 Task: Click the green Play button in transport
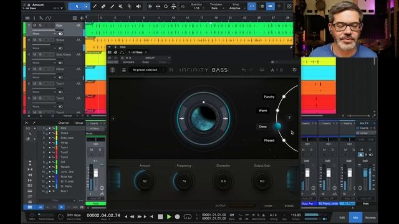click(x=169, y=217)
